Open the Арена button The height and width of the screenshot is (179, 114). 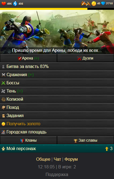point(28,58)
